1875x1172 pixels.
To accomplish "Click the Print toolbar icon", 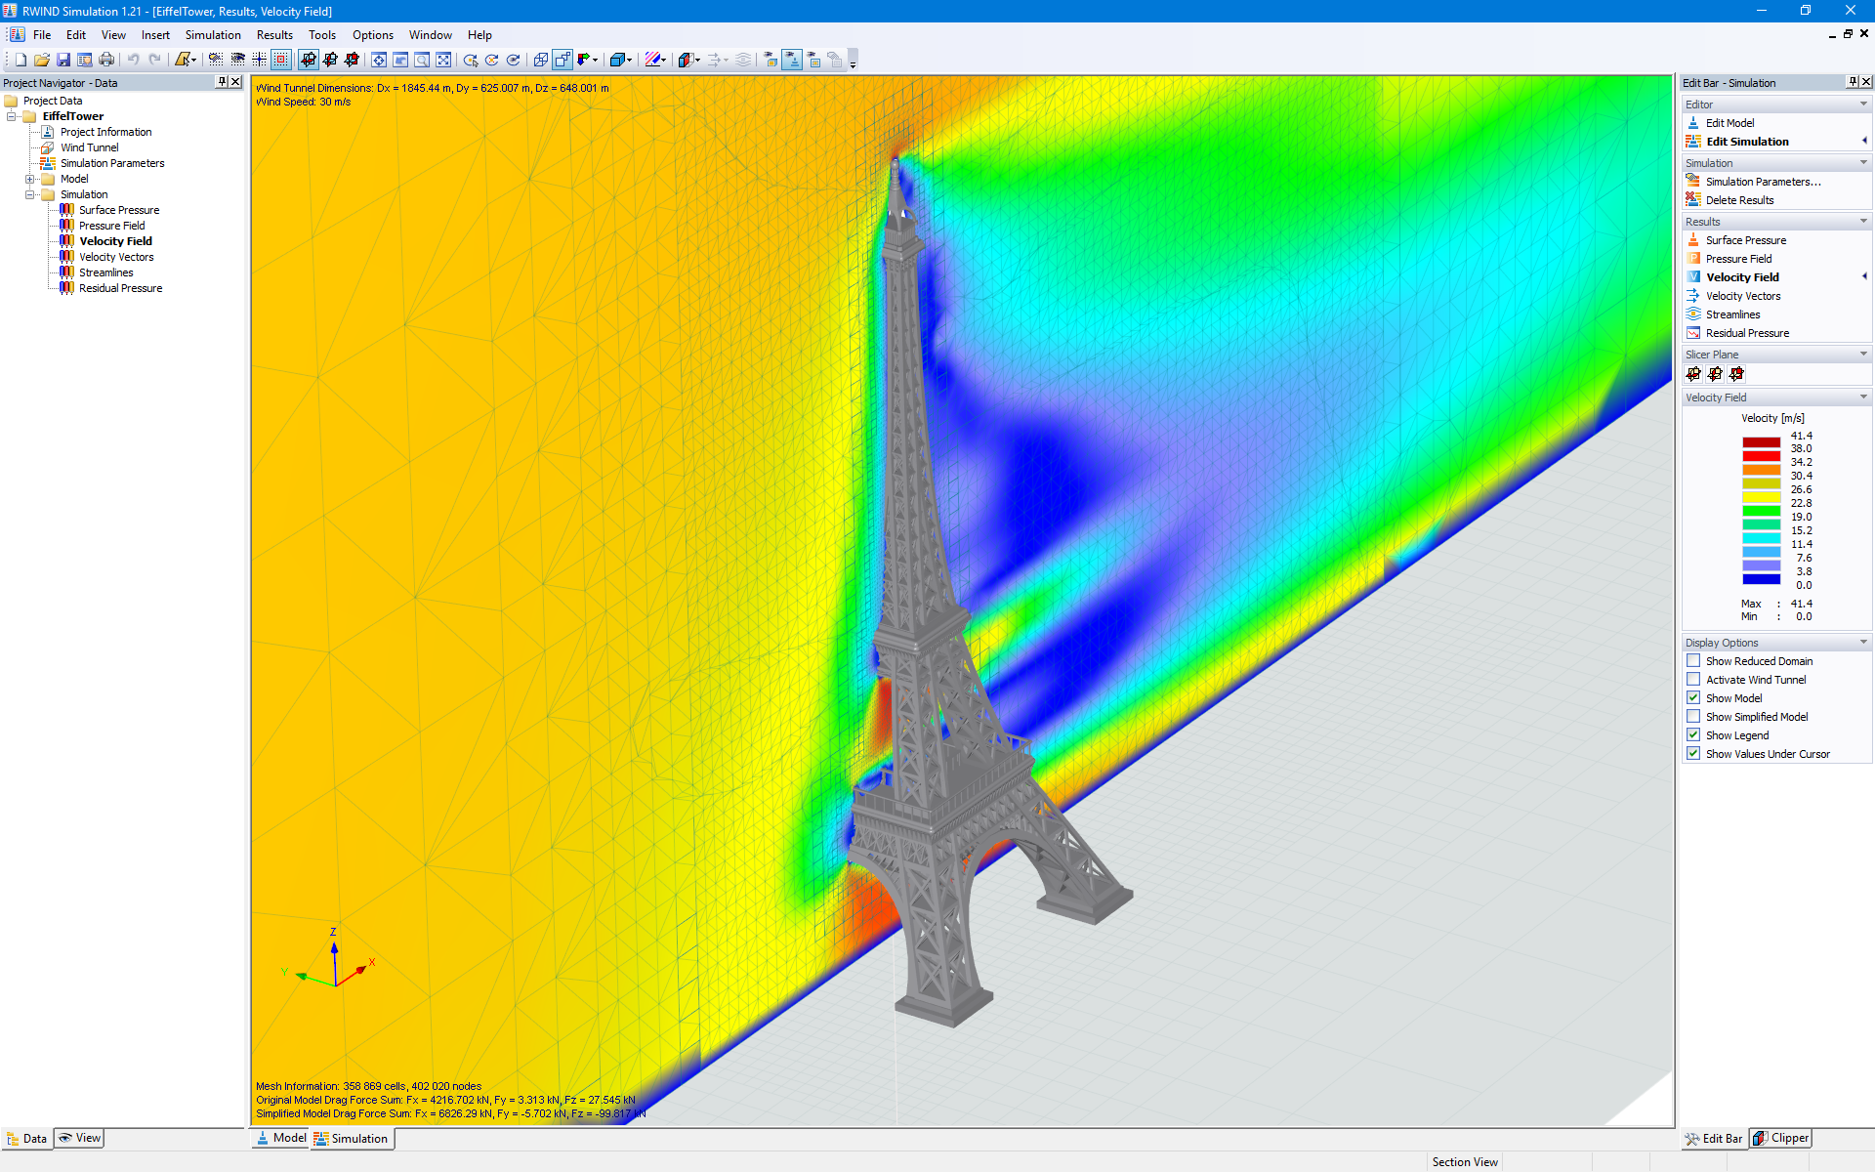I will (106, 60).
